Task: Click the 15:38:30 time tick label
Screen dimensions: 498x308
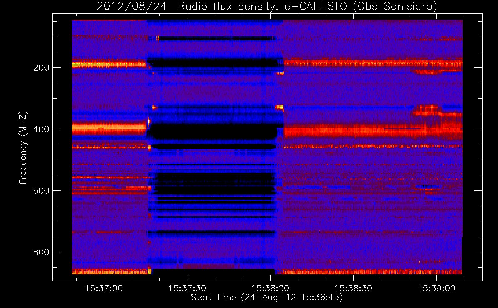Action: pyautogui.click(x=353, y=288)
